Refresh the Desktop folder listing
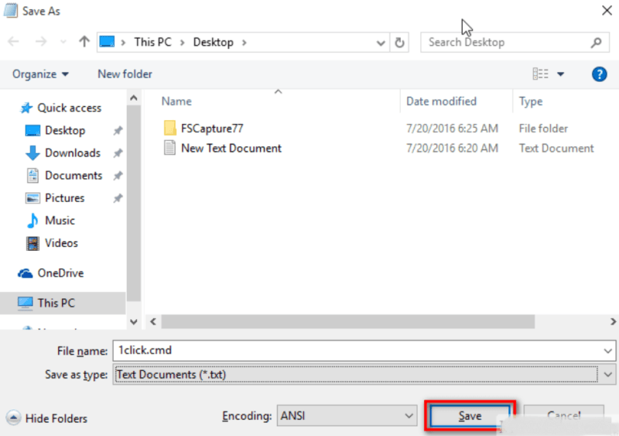Screen dimensions: 619x436 click(x=400, y=42)
